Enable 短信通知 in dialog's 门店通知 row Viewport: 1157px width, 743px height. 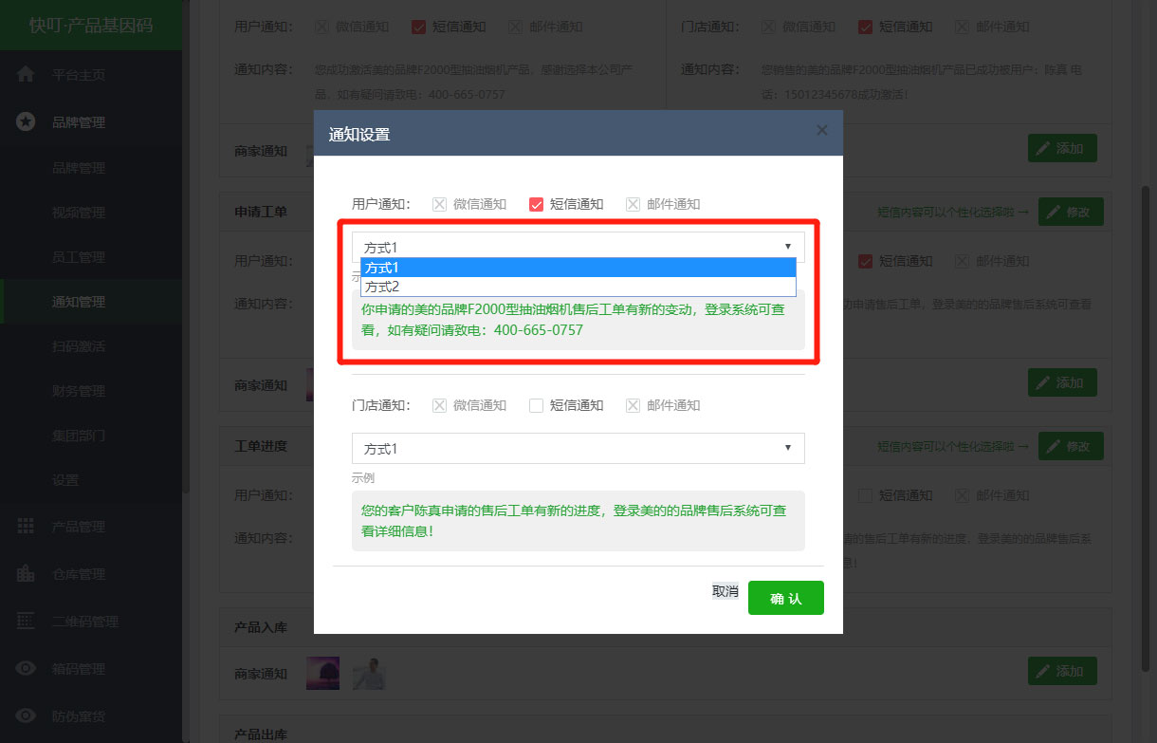coord(536,405)
